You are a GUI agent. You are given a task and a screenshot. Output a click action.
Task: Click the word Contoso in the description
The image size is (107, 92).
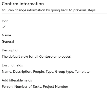(x=46, y=57)
